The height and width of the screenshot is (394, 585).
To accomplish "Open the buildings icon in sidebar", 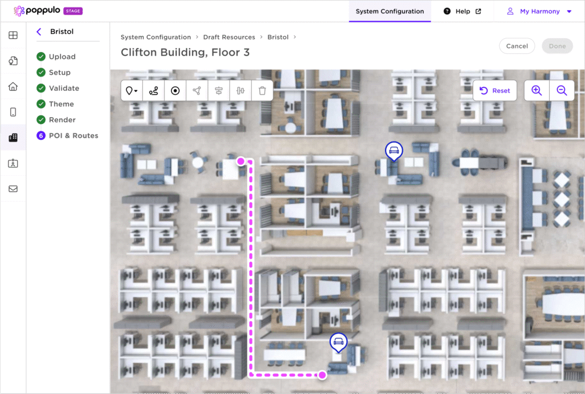I will click(13, 138).
